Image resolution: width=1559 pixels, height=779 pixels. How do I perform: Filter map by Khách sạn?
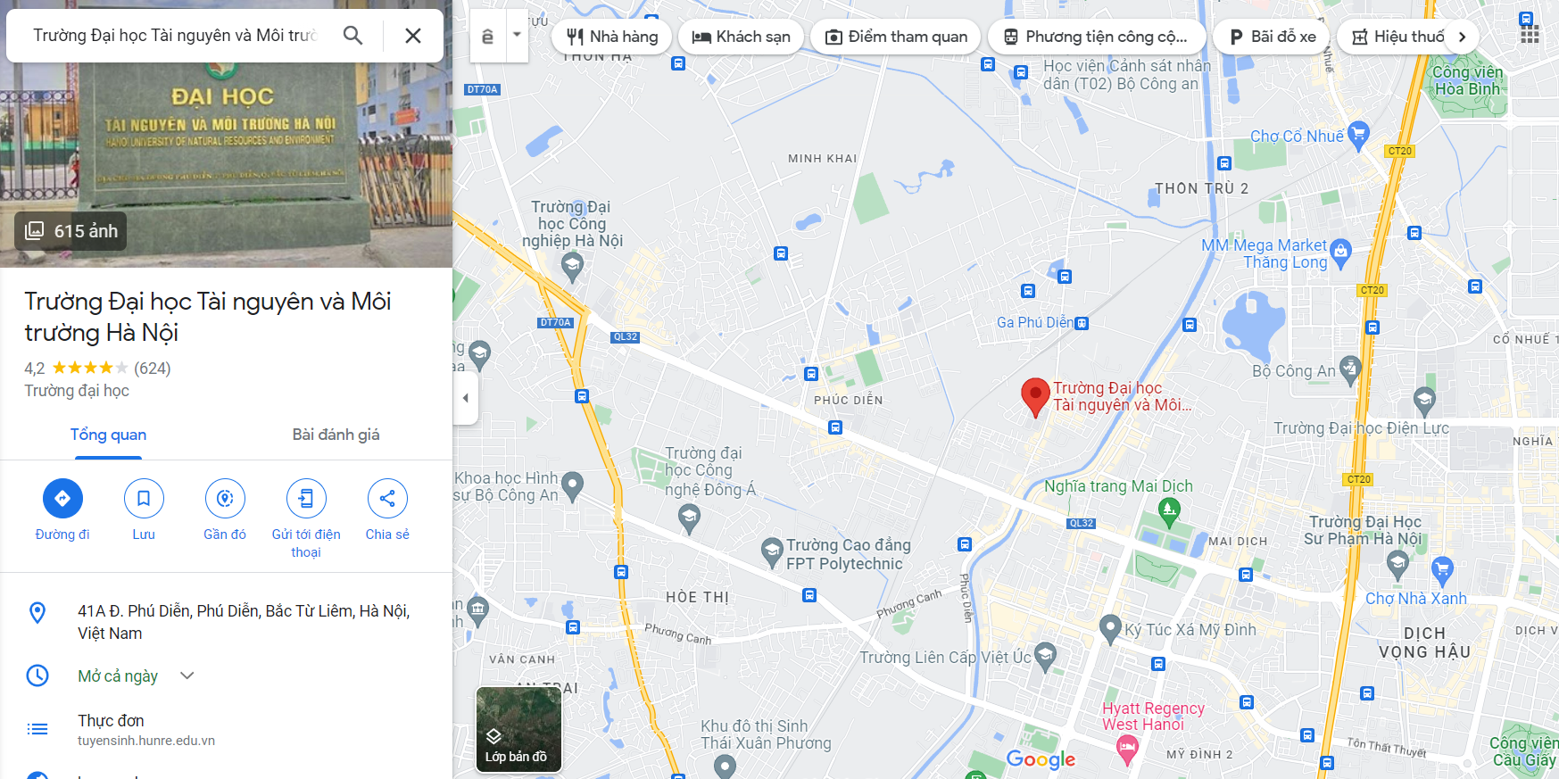click(x=742, y=37)
